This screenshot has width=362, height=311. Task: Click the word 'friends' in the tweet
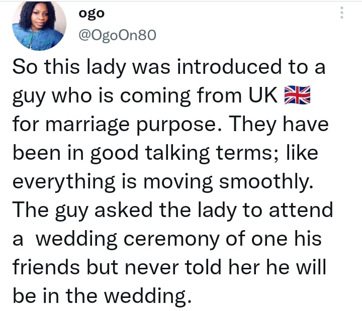[46, 267]
